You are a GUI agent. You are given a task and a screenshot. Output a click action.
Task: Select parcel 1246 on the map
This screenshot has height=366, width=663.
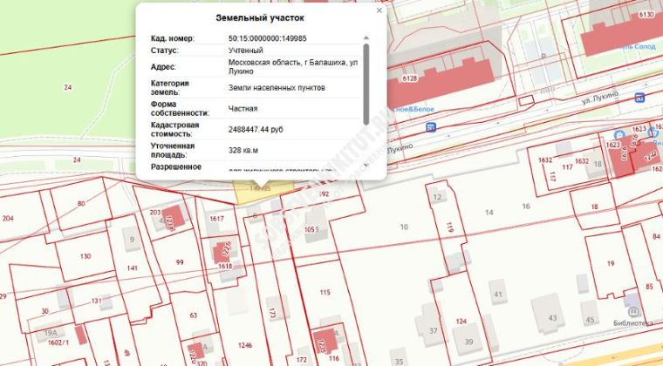pyautogui.click(x=245, y=345)
